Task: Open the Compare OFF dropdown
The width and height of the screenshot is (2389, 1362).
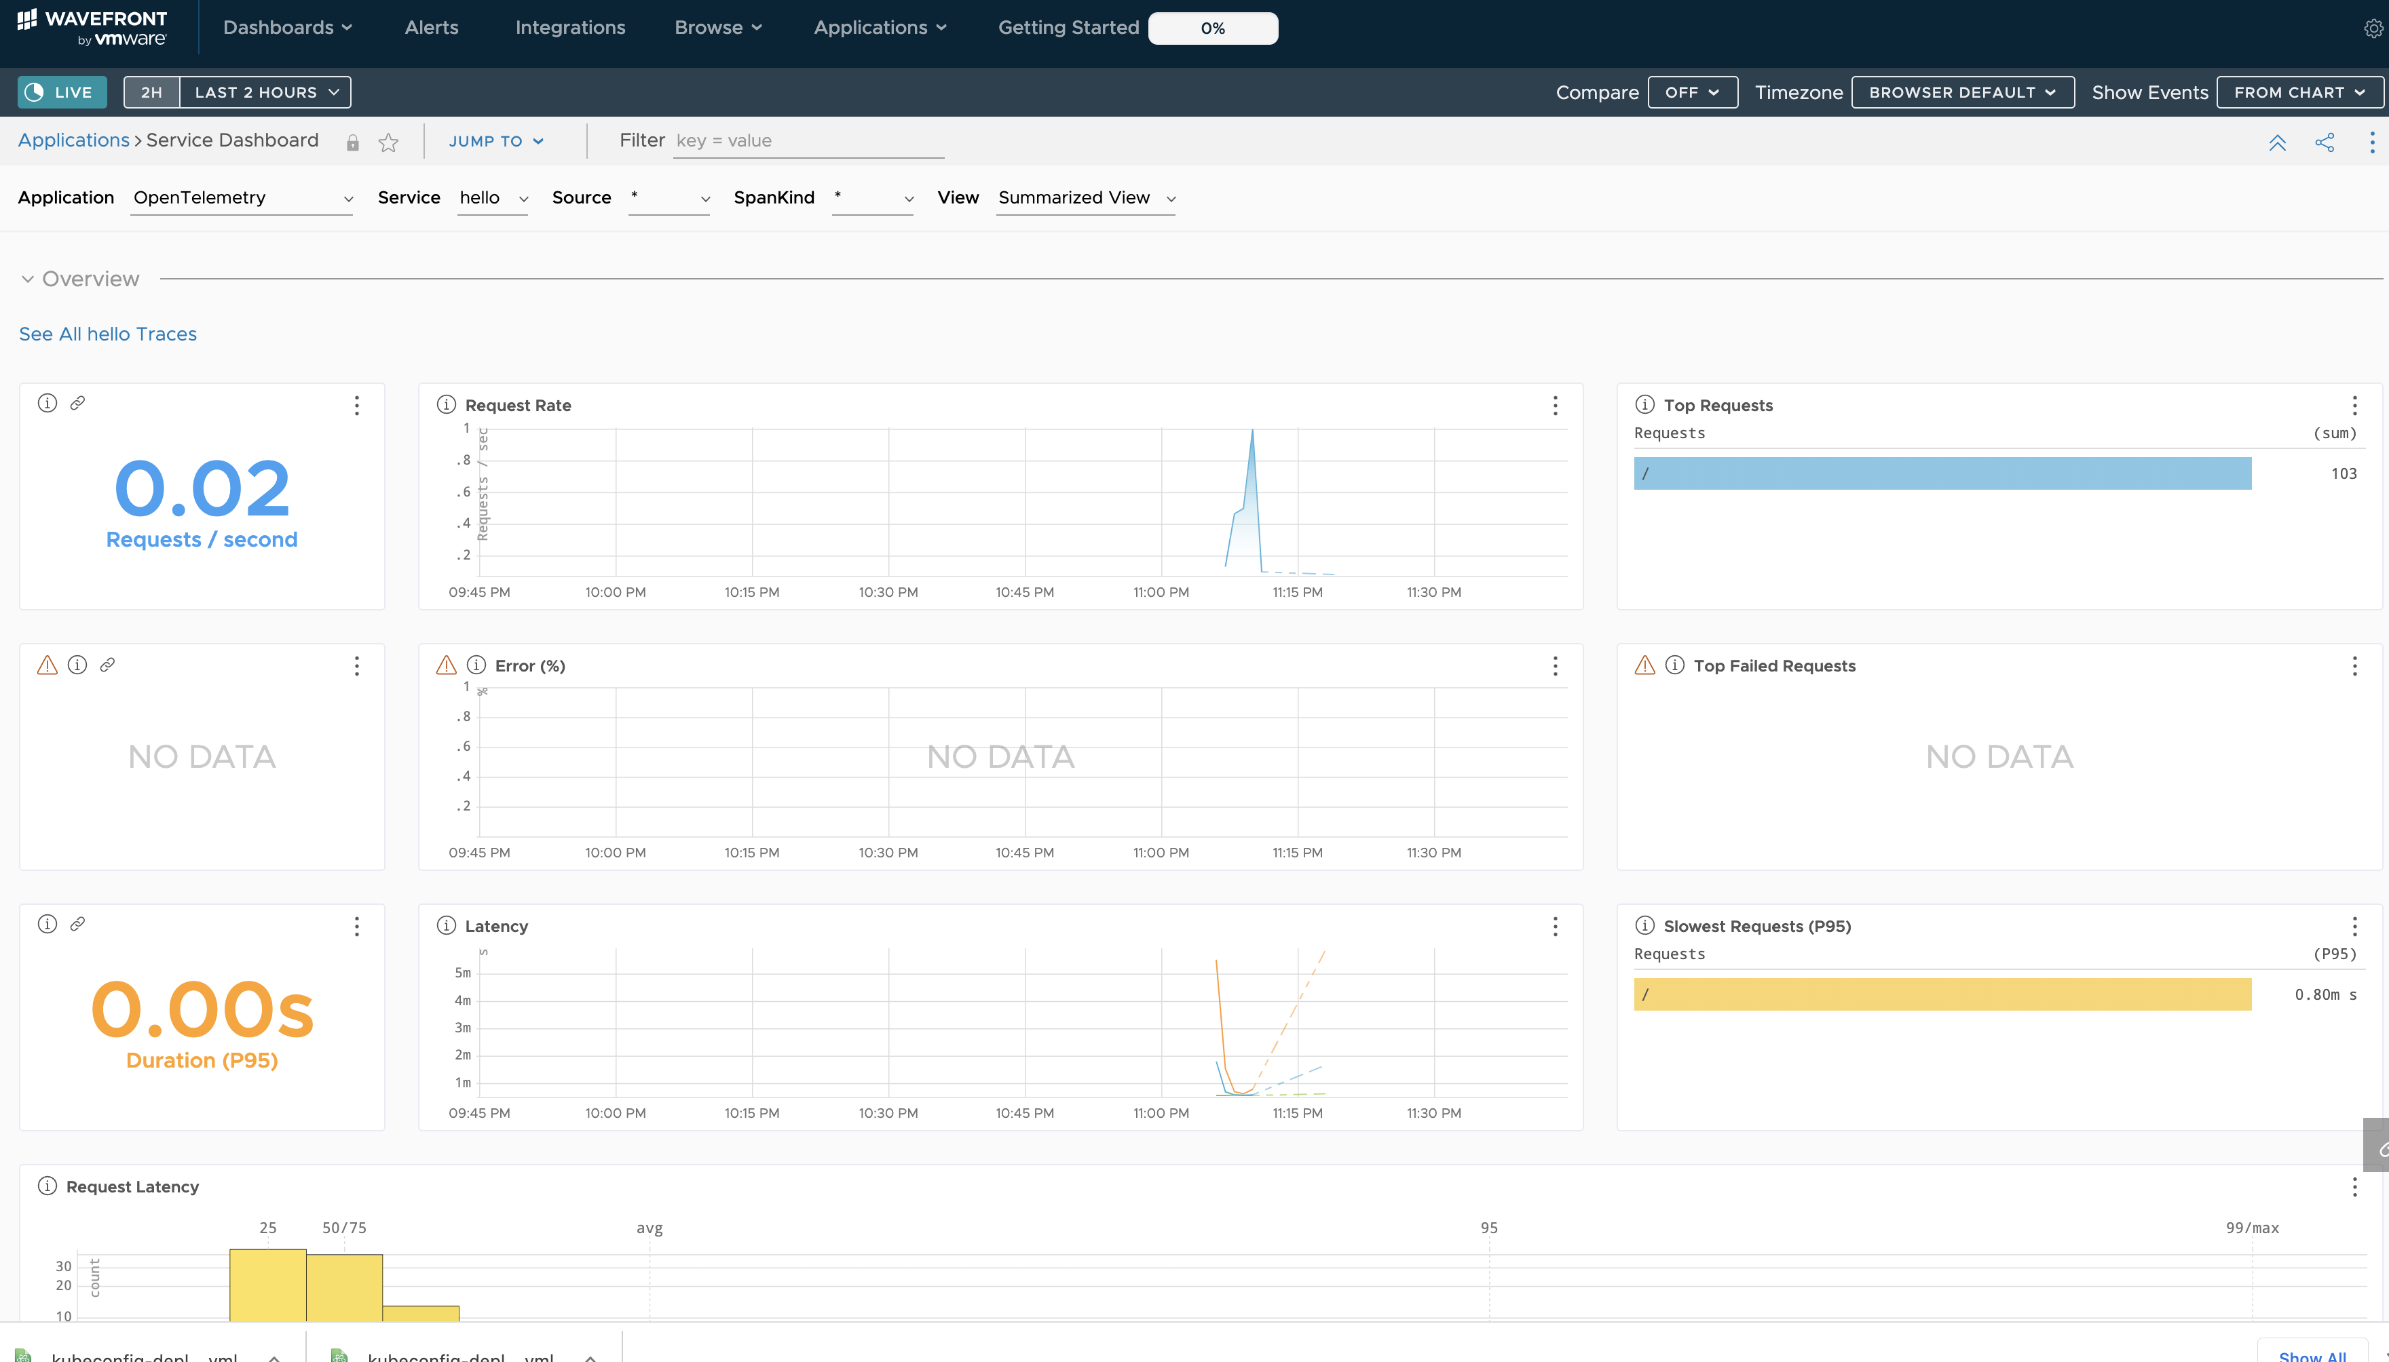Action: click(1692, 93)
